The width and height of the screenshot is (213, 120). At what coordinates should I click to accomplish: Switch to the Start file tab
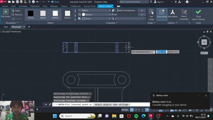[x=6, y=27]
